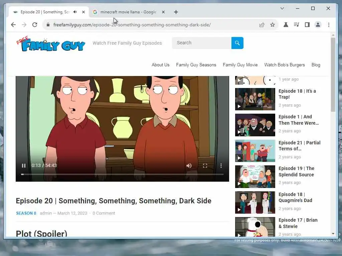The height and width of the screenshot is (256, 342).
Task: Click the Partial Terms thumbnail
Action: tap(255, 151)
